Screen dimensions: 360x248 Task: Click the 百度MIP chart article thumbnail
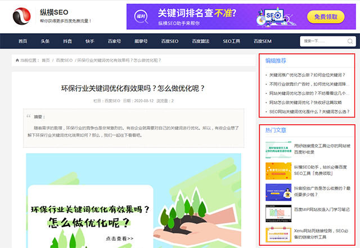[x=278, y=214]
